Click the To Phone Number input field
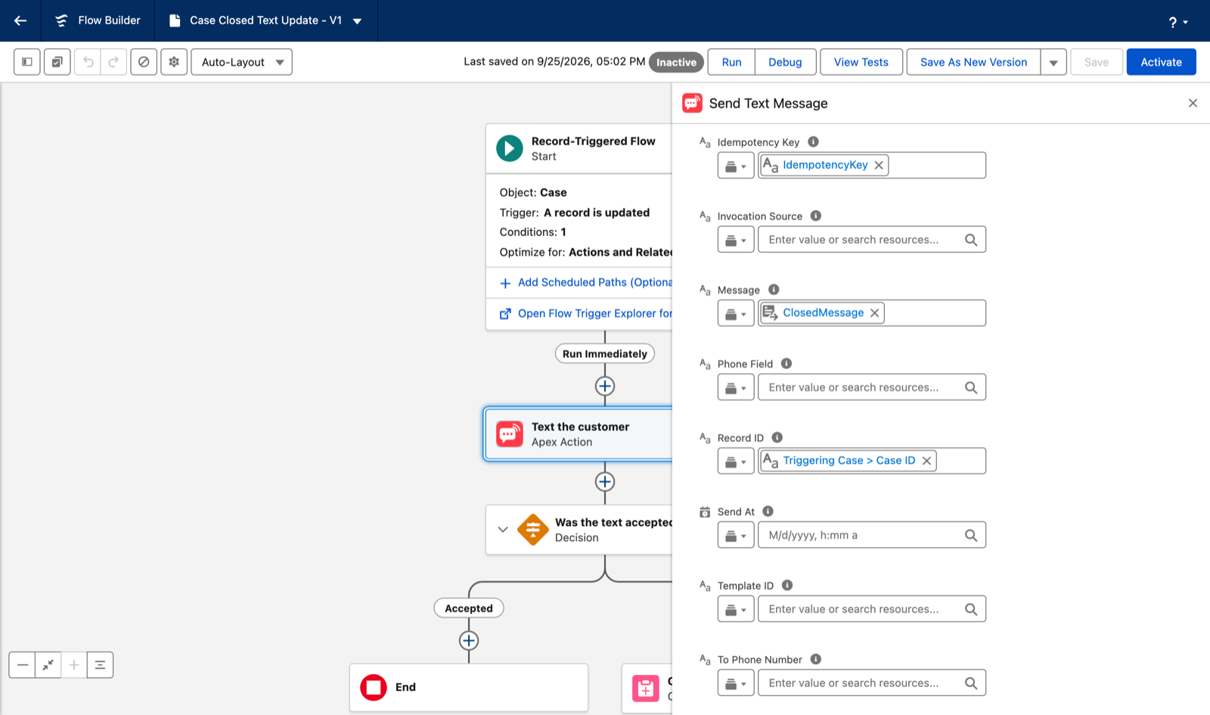1210x715 pixels. click(872, 683)
